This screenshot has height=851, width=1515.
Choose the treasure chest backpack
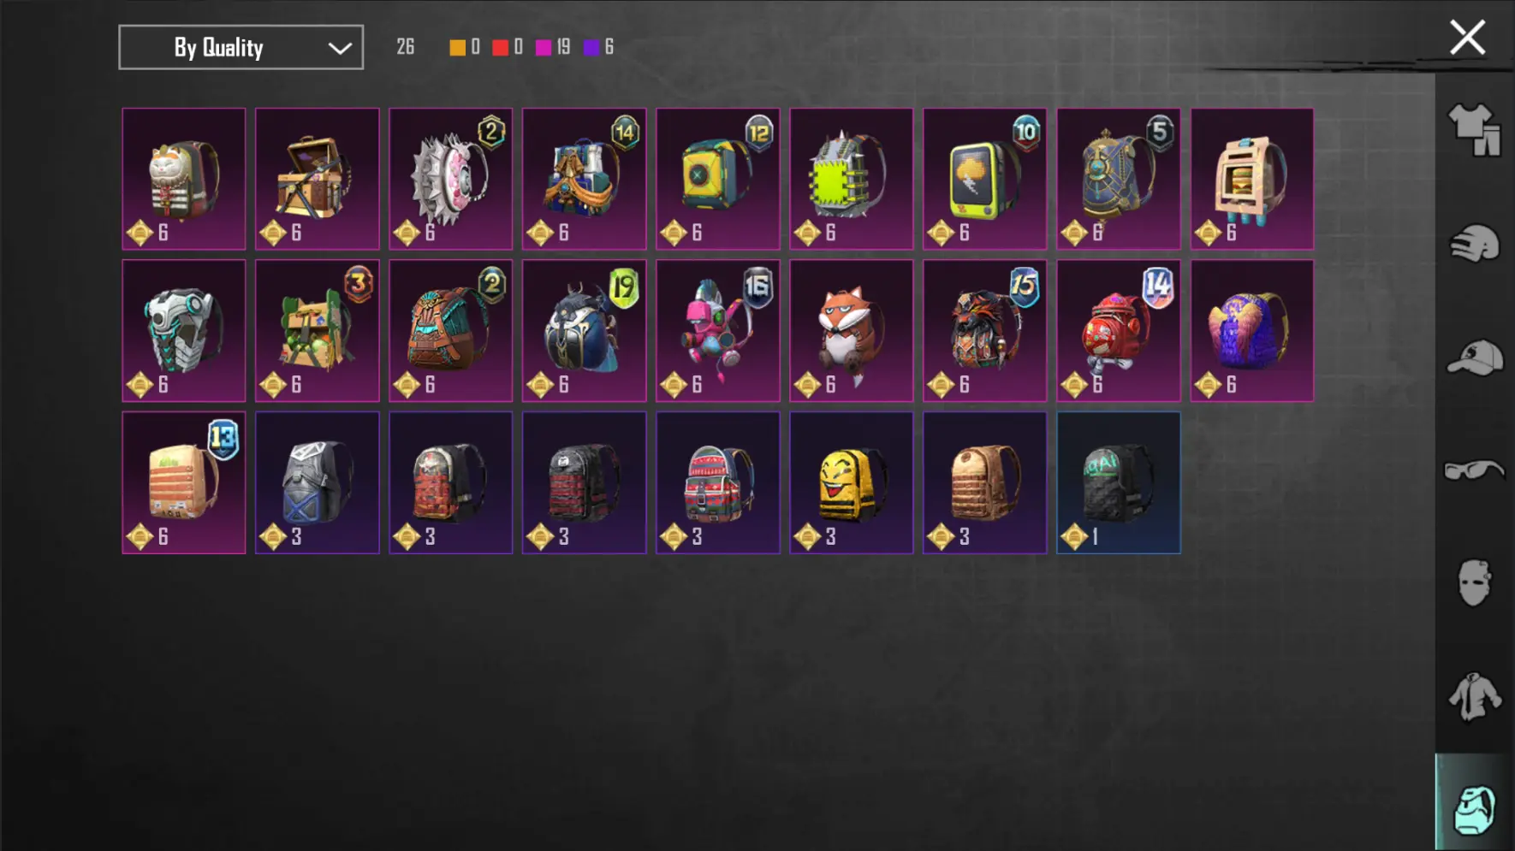[318, 179]
